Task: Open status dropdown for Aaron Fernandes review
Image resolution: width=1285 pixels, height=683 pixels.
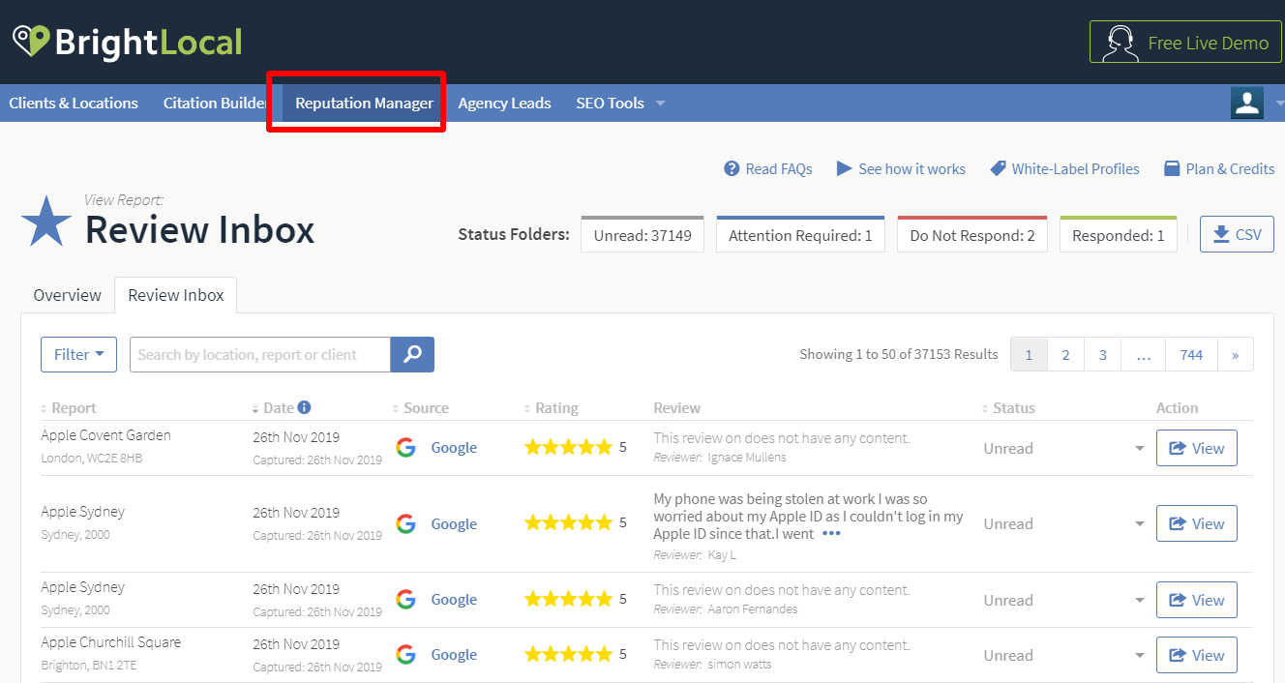Action: pos(1139,600)
